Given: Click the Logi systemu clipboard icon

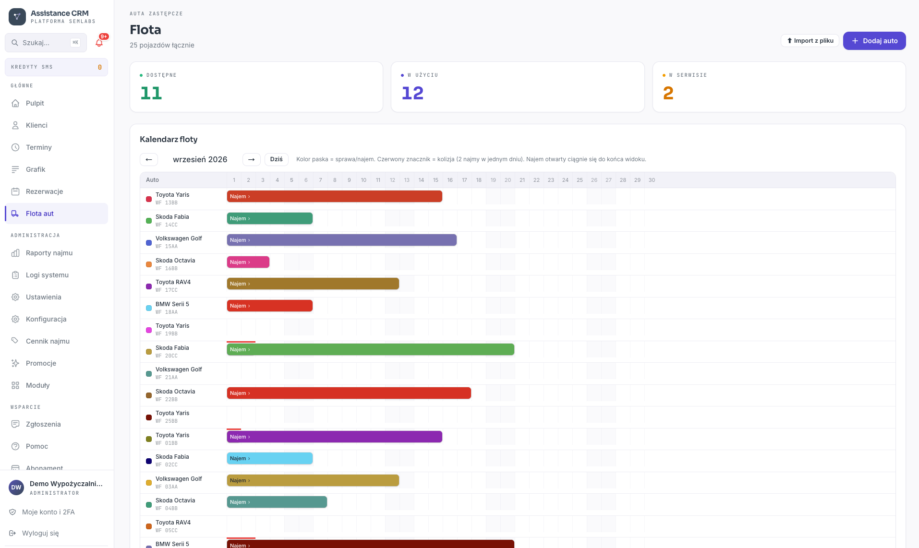Looking at the screenshot, I should (15, 275).
